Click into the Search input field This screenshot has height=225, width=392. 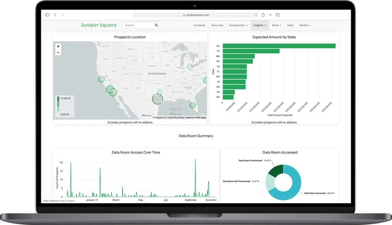[138, 25]
